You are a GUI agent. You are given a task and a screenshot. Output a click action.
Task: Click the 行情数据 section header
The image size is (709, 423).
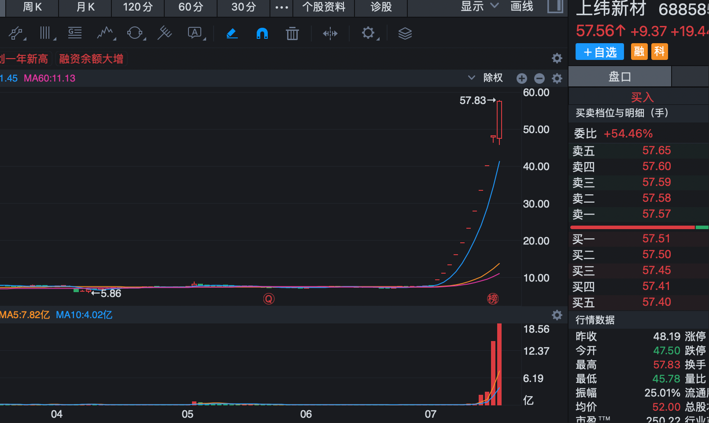click(595, 320)
